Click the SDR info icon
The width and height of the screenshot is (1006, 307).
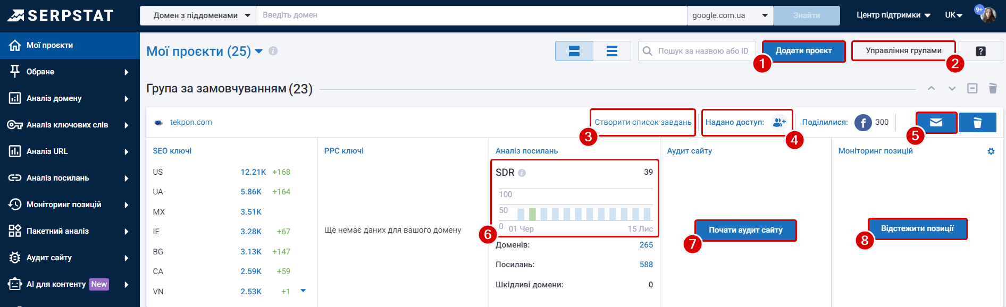[522, 173]
